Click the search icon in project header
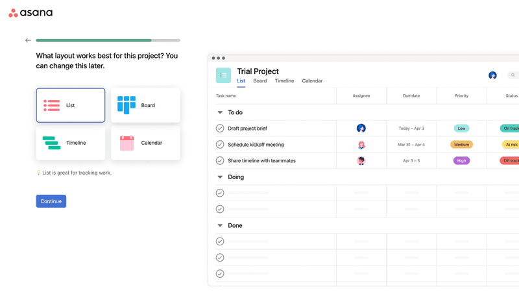The image size is (519, 296). coord(513,75)
